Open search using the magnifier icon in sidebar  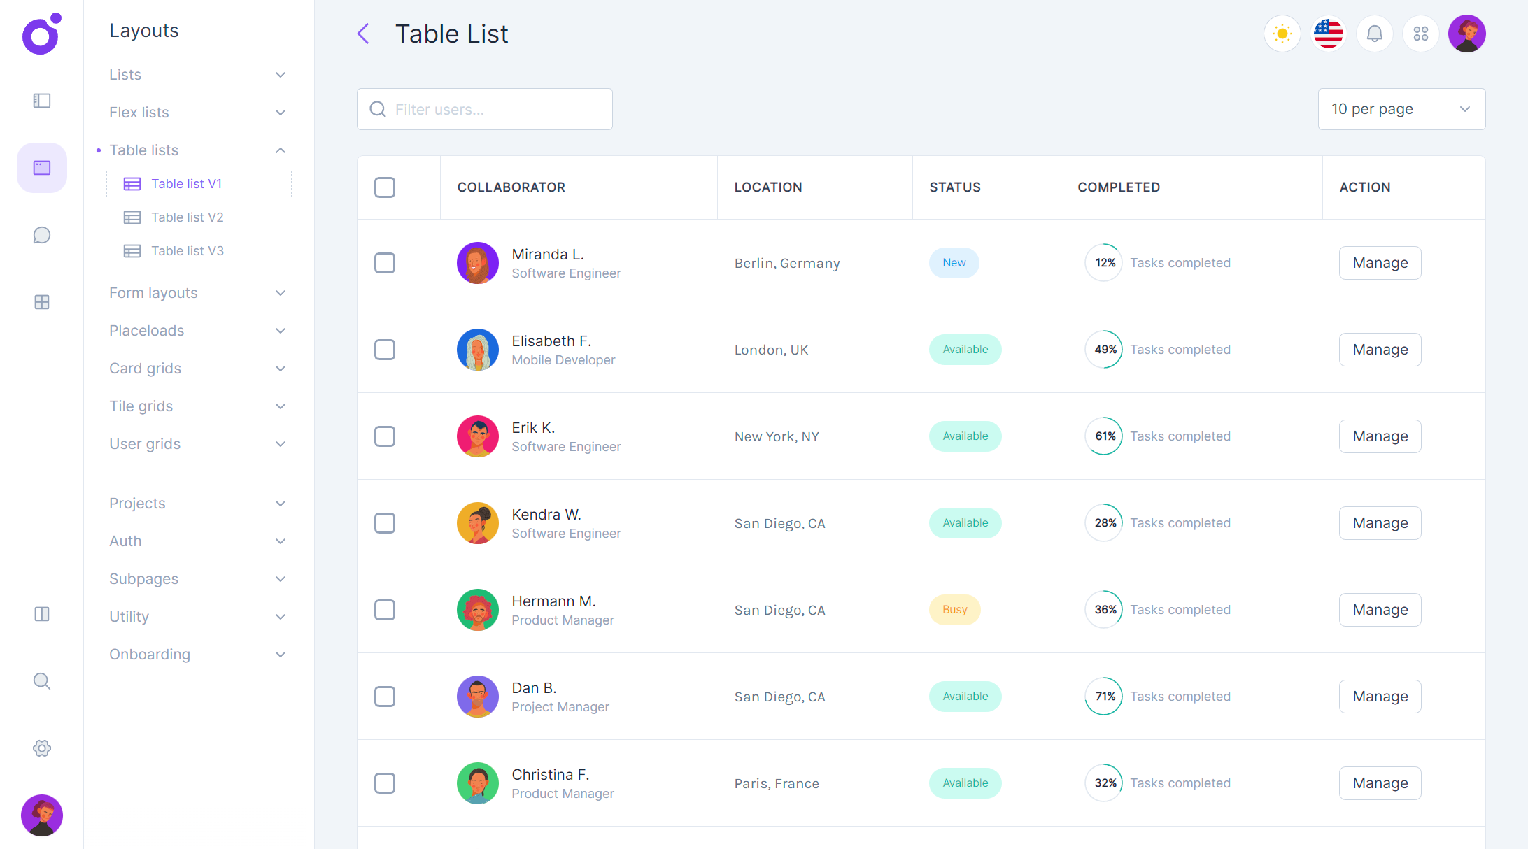41,680
